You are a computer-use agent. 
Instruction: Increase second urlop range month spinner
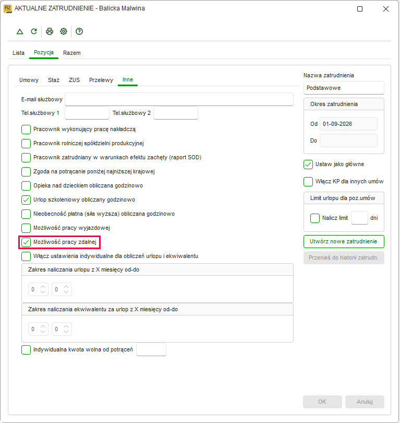point(66,287)
